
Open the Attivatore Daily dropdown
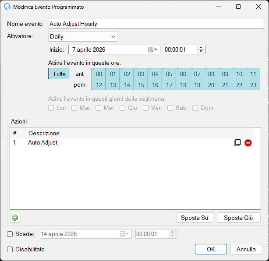pos(83,36)
